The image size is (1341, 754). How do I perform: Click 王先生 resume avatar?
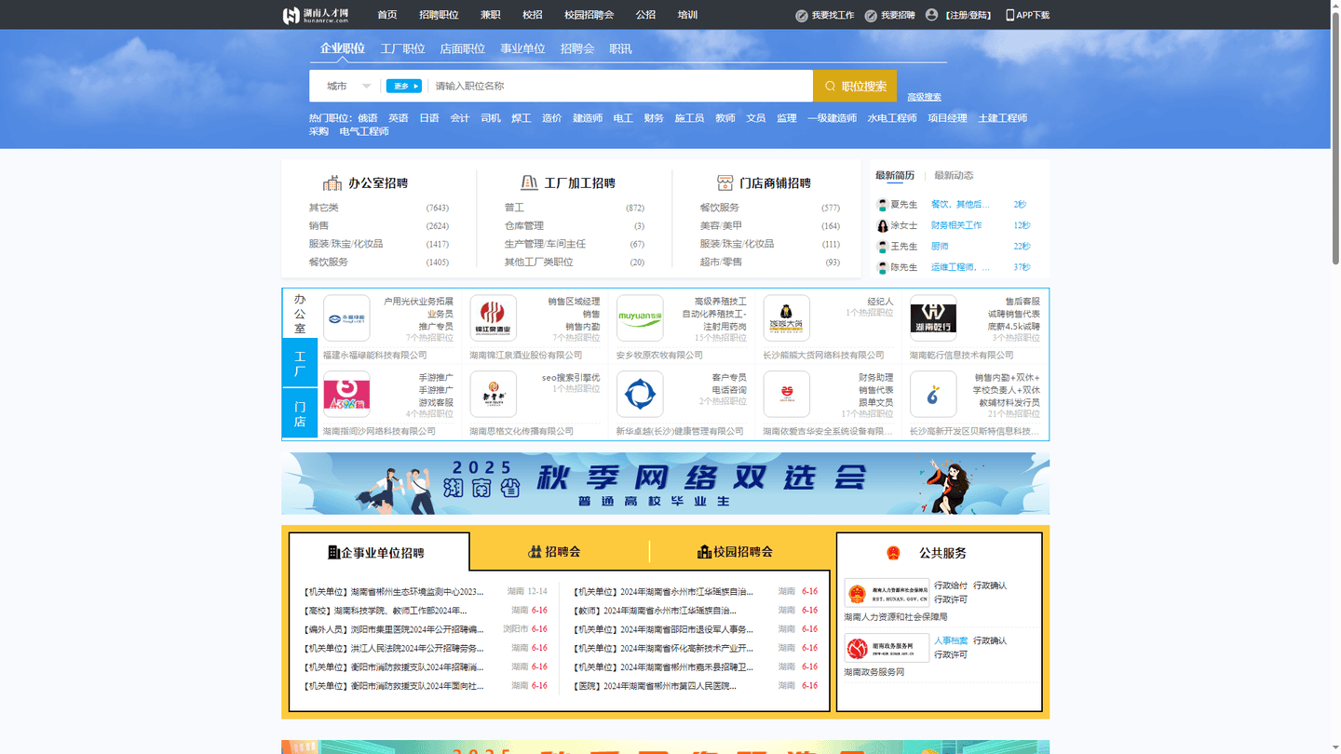[x=882, y=247]
